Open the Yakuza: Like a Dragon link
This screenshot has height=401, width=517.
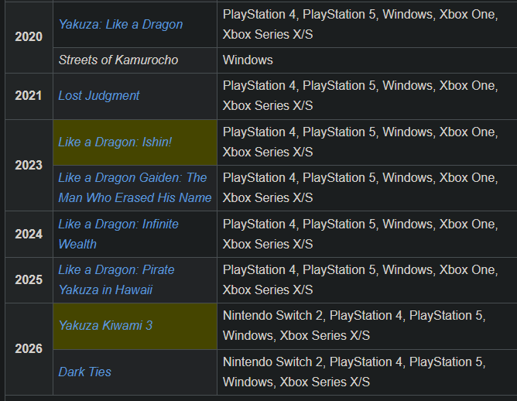120,25
